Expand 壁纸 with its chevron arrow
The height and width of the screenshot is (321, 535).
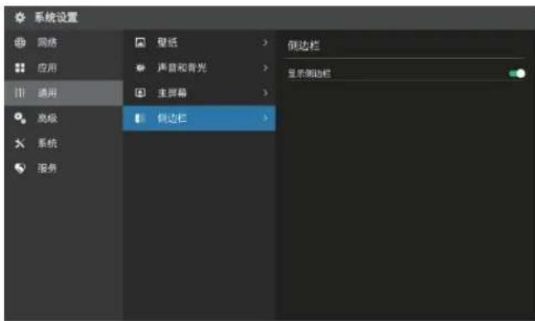265,42
